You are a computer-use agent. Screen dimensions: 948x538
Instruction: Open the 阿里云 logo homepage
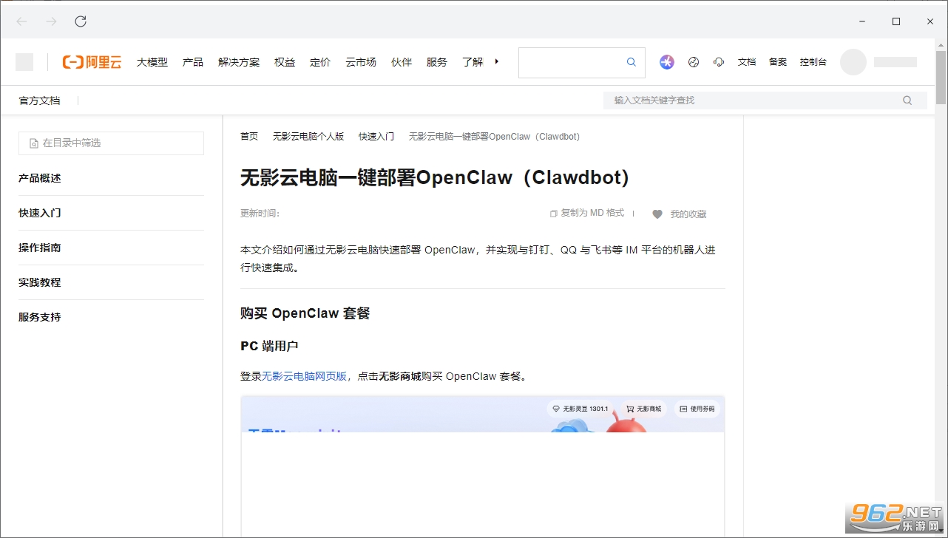92,62
